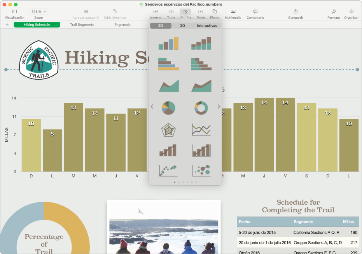
Task: Open the Formato paintbrush panel
Action: click(x=333, y=12)
